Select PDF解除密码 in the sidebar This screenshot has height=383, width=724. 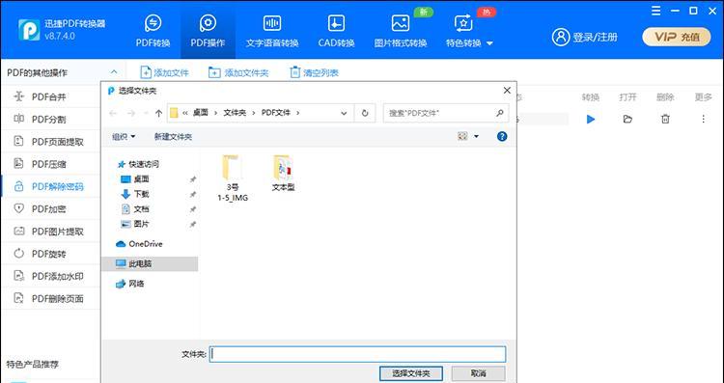tap(51, 186)
